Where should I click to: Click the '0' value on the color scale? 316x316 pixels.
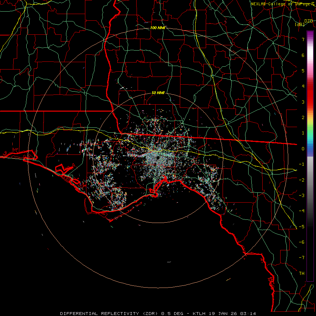point(303,149)
